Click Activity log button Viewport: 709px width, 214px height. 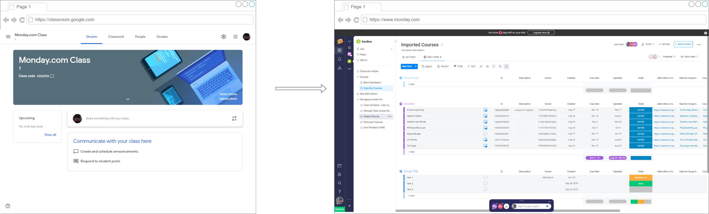(664, 44)
